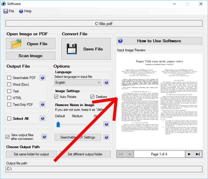Show help for View output files option

[44, 137]
